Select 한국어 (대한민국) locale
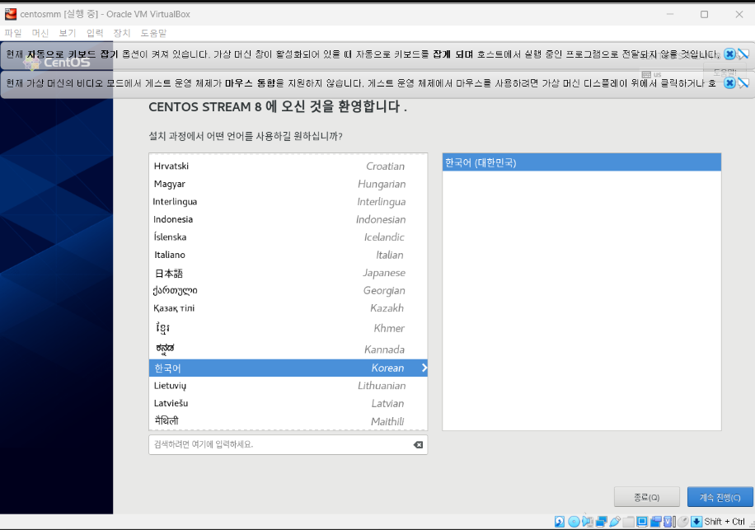 pos(582,162)
